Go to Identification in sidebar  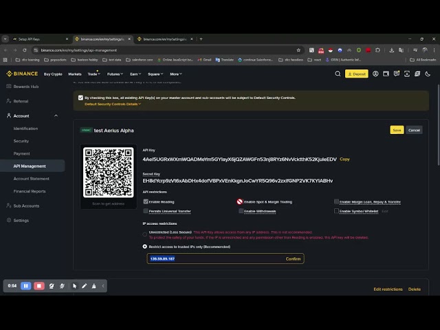click(25, 129)
